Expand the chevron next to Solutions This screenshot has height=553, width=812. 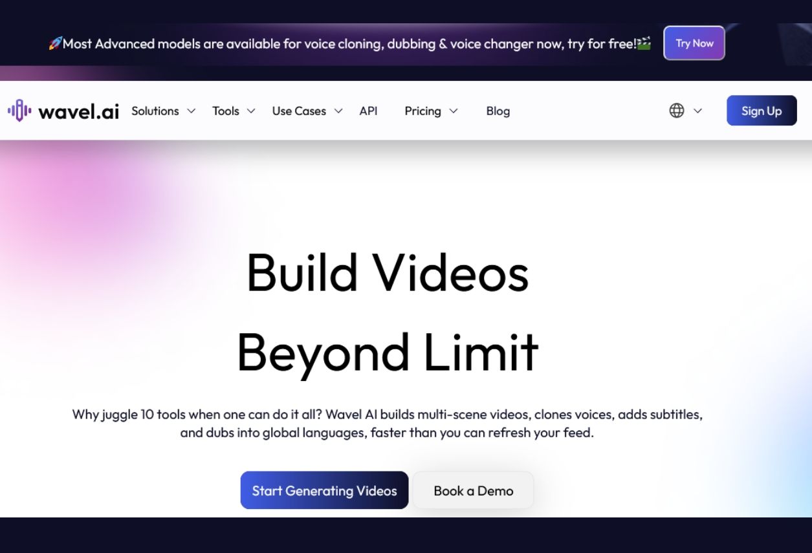click(x=192, y=111)
